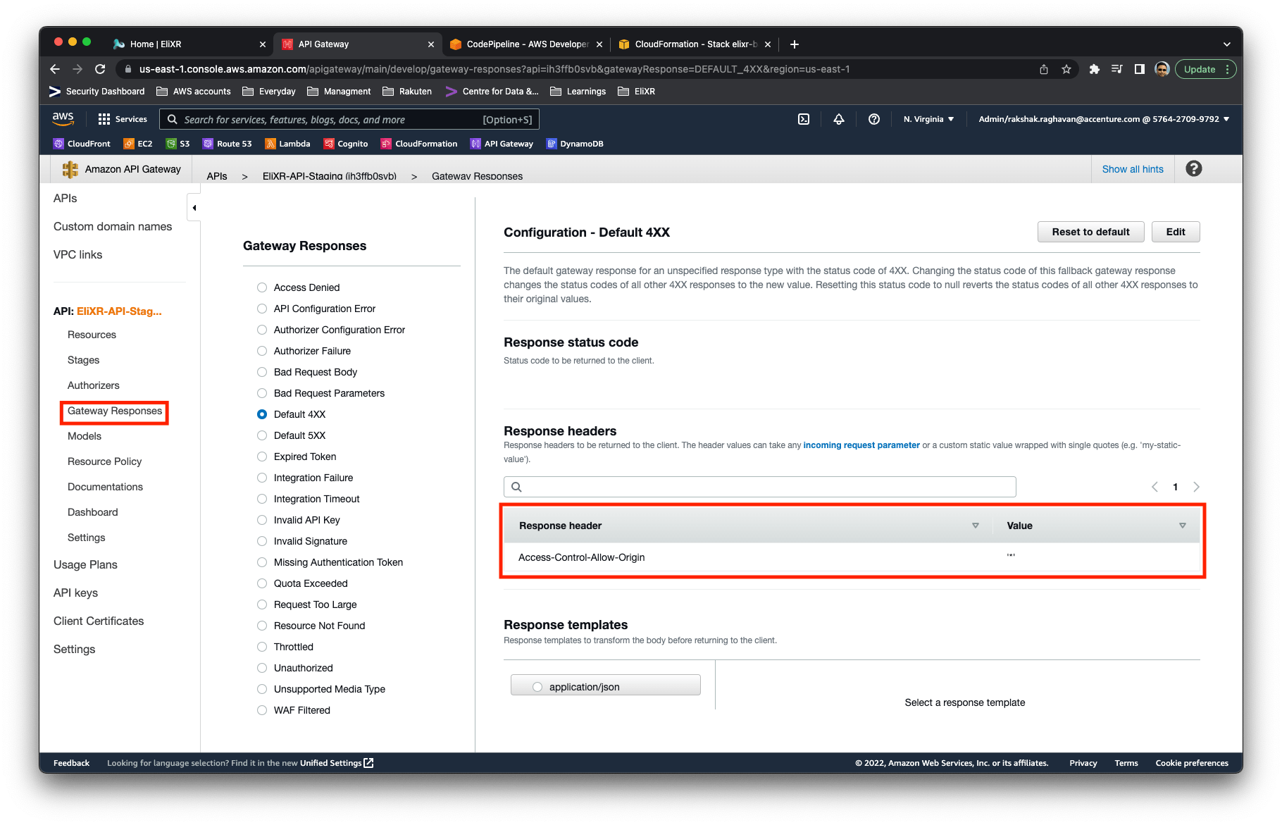Follow the incoming request parameter link

861,445
